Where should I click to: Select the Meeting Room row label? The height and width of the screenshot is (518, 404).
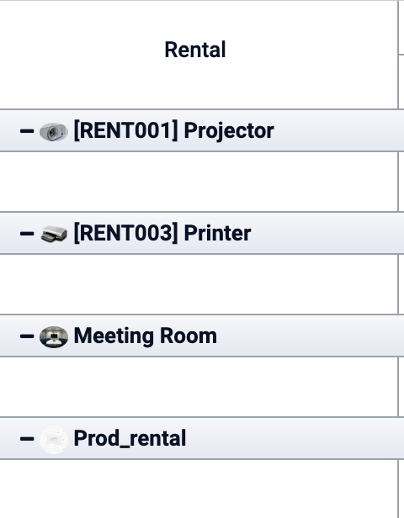pyautogui.click(x=145, y=336)
